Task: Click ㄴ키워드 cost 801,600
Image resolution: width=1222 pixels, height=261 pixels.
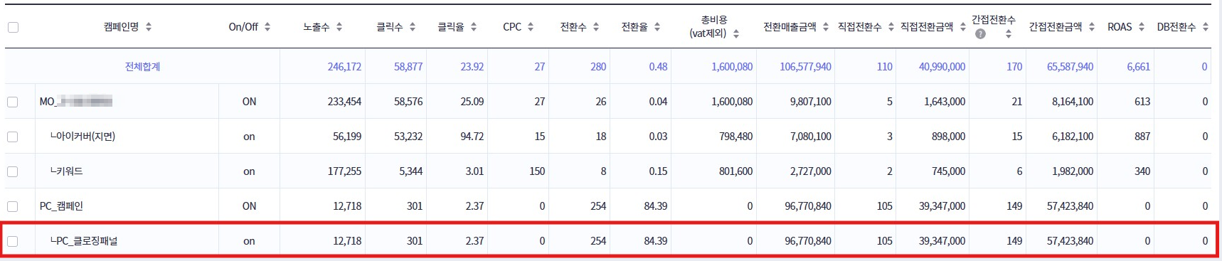Action: 735,171
